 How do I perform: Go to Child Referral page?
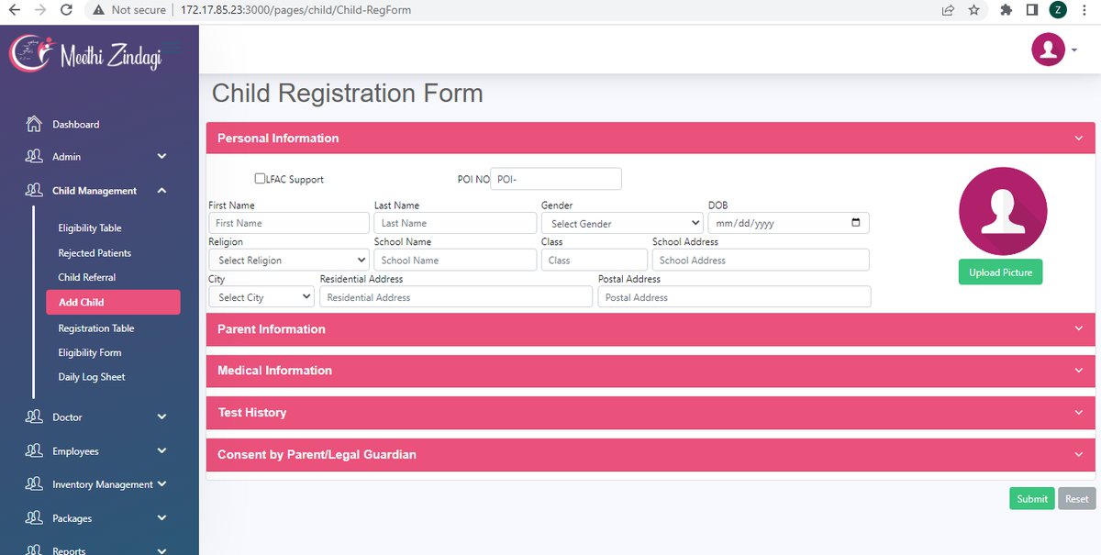point(87,277)
